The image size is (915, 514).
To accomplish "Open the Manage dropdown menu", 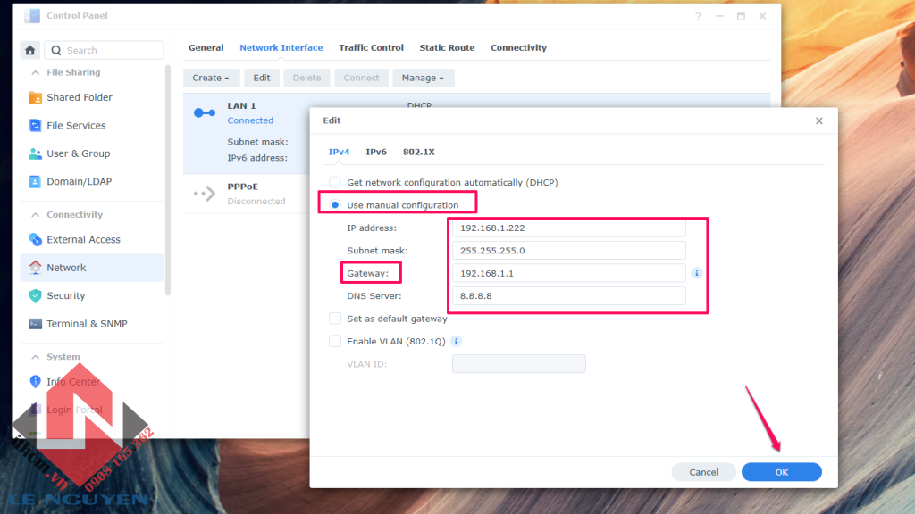I will pyautogui.click(x=423, y=78).
